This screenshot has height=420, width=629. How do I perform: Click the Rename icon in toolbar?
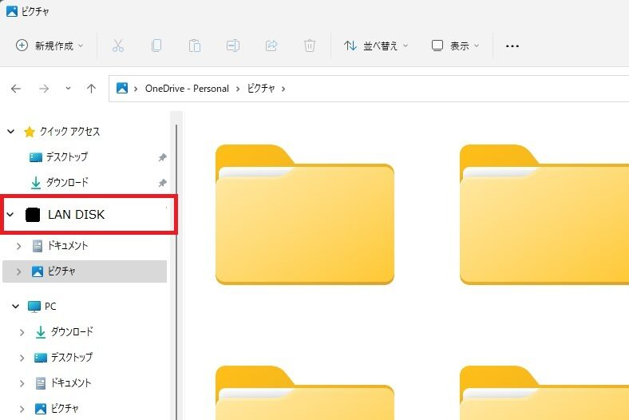[233, 46]
